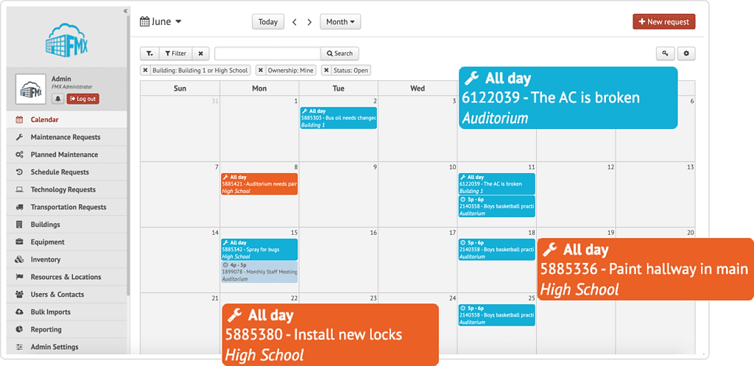Click the notifications bell icon
Viewport: 754px width, 366px height.
(x=57, y=99)
